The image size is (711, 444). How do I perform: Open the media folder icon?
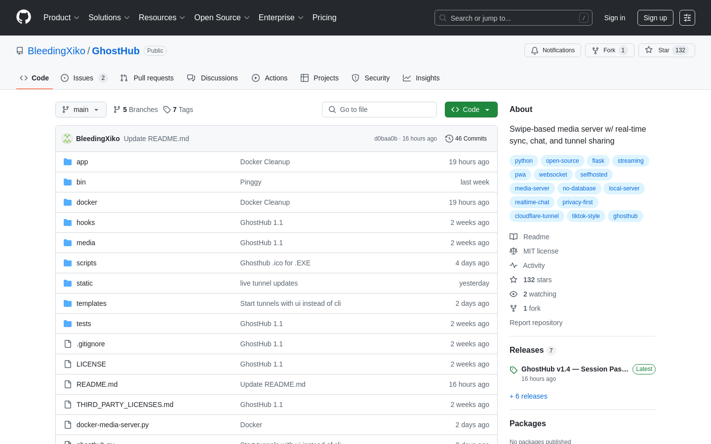[x=68, y=243]
